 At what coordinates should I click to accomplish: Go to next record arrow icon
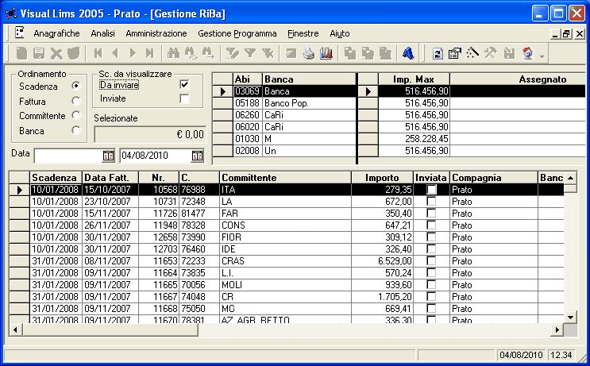pyautogui.click(x=133, y=53)
